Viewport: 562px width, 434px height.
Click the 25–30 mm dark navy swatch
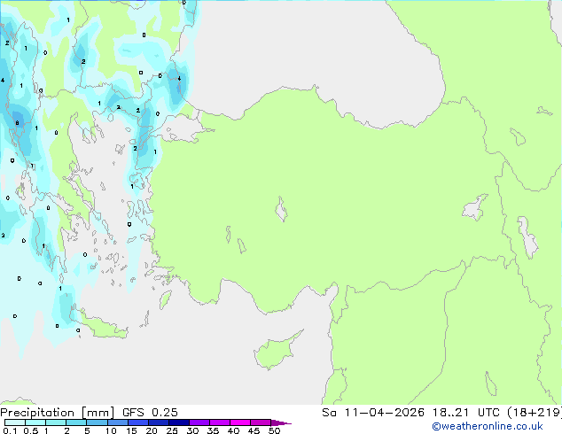pyautogui.click(x=179, y=422)
